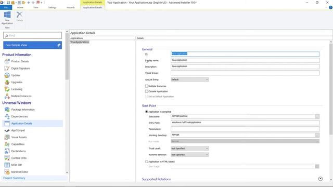Click the Forward arrow in quick access toolbar
The width and height of the screenshot is (333, 187).
point(33,3)
